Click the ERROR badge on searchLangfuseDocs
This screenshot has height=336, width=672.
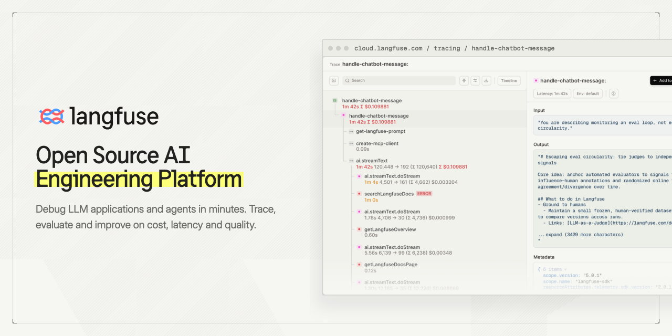tap(424, 194)
